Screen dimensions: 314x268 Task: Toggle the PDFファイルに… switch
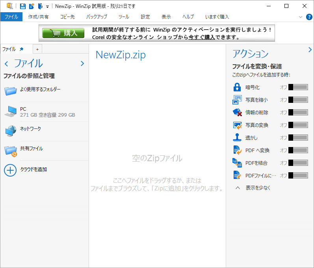298,175
